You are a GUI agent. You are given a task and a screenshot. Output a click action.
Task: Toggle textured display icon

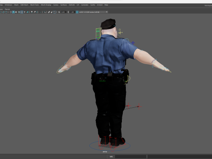(x=22, y=12)
